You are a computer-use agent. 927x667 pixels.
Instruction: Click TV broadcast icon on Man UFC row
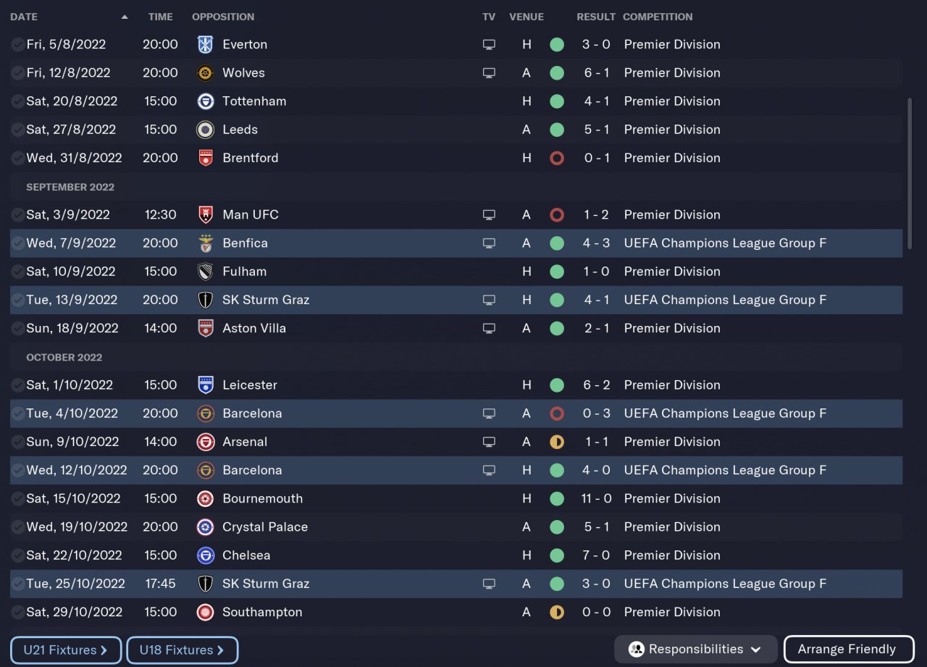(x=489, y=215)
